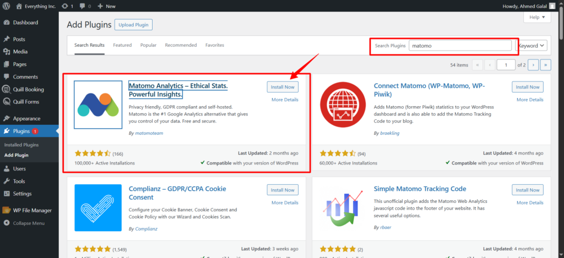Switch to the Featured tab
The height and width of the screenshot is (258, 564).
point(122,45)
